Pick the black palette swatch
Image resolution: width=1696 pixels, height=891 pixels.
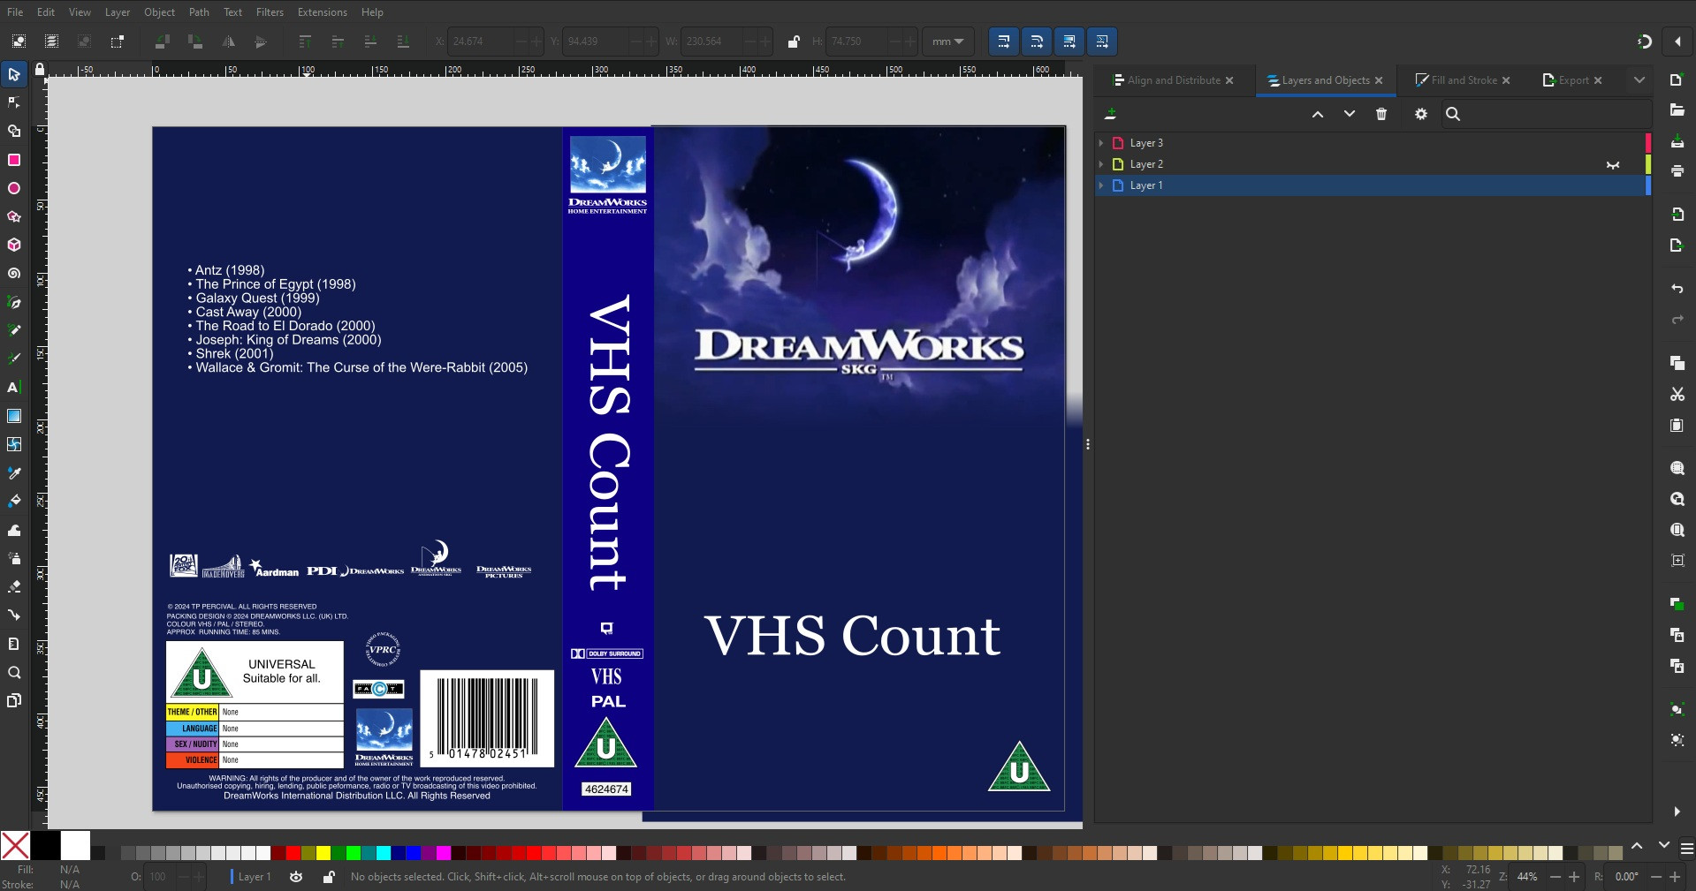click(45, 846)
